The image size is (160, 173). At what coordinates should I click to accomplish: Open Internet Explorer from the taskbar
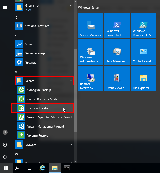(x=43, y=168)
